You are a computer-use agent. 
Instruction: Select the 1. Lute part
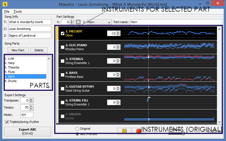[25, 58]
